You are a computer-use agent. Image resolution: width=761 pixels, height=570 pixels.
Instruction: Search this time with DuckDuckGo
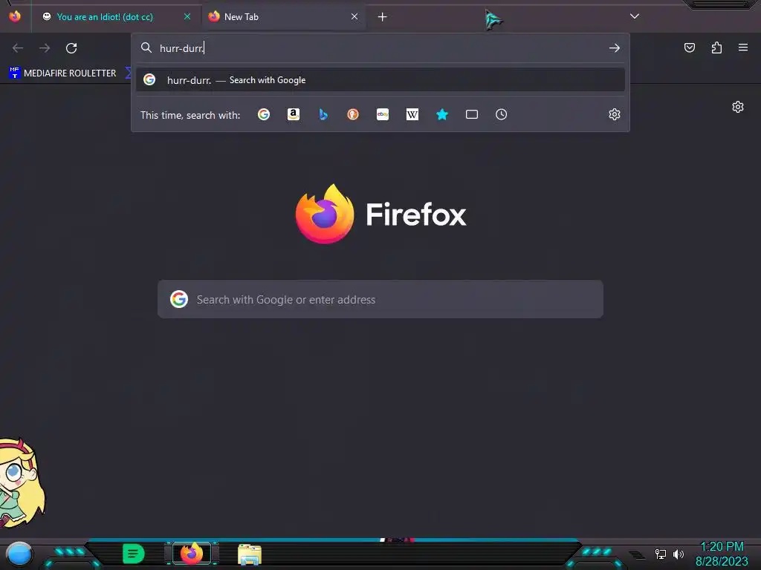pos(353,114)
